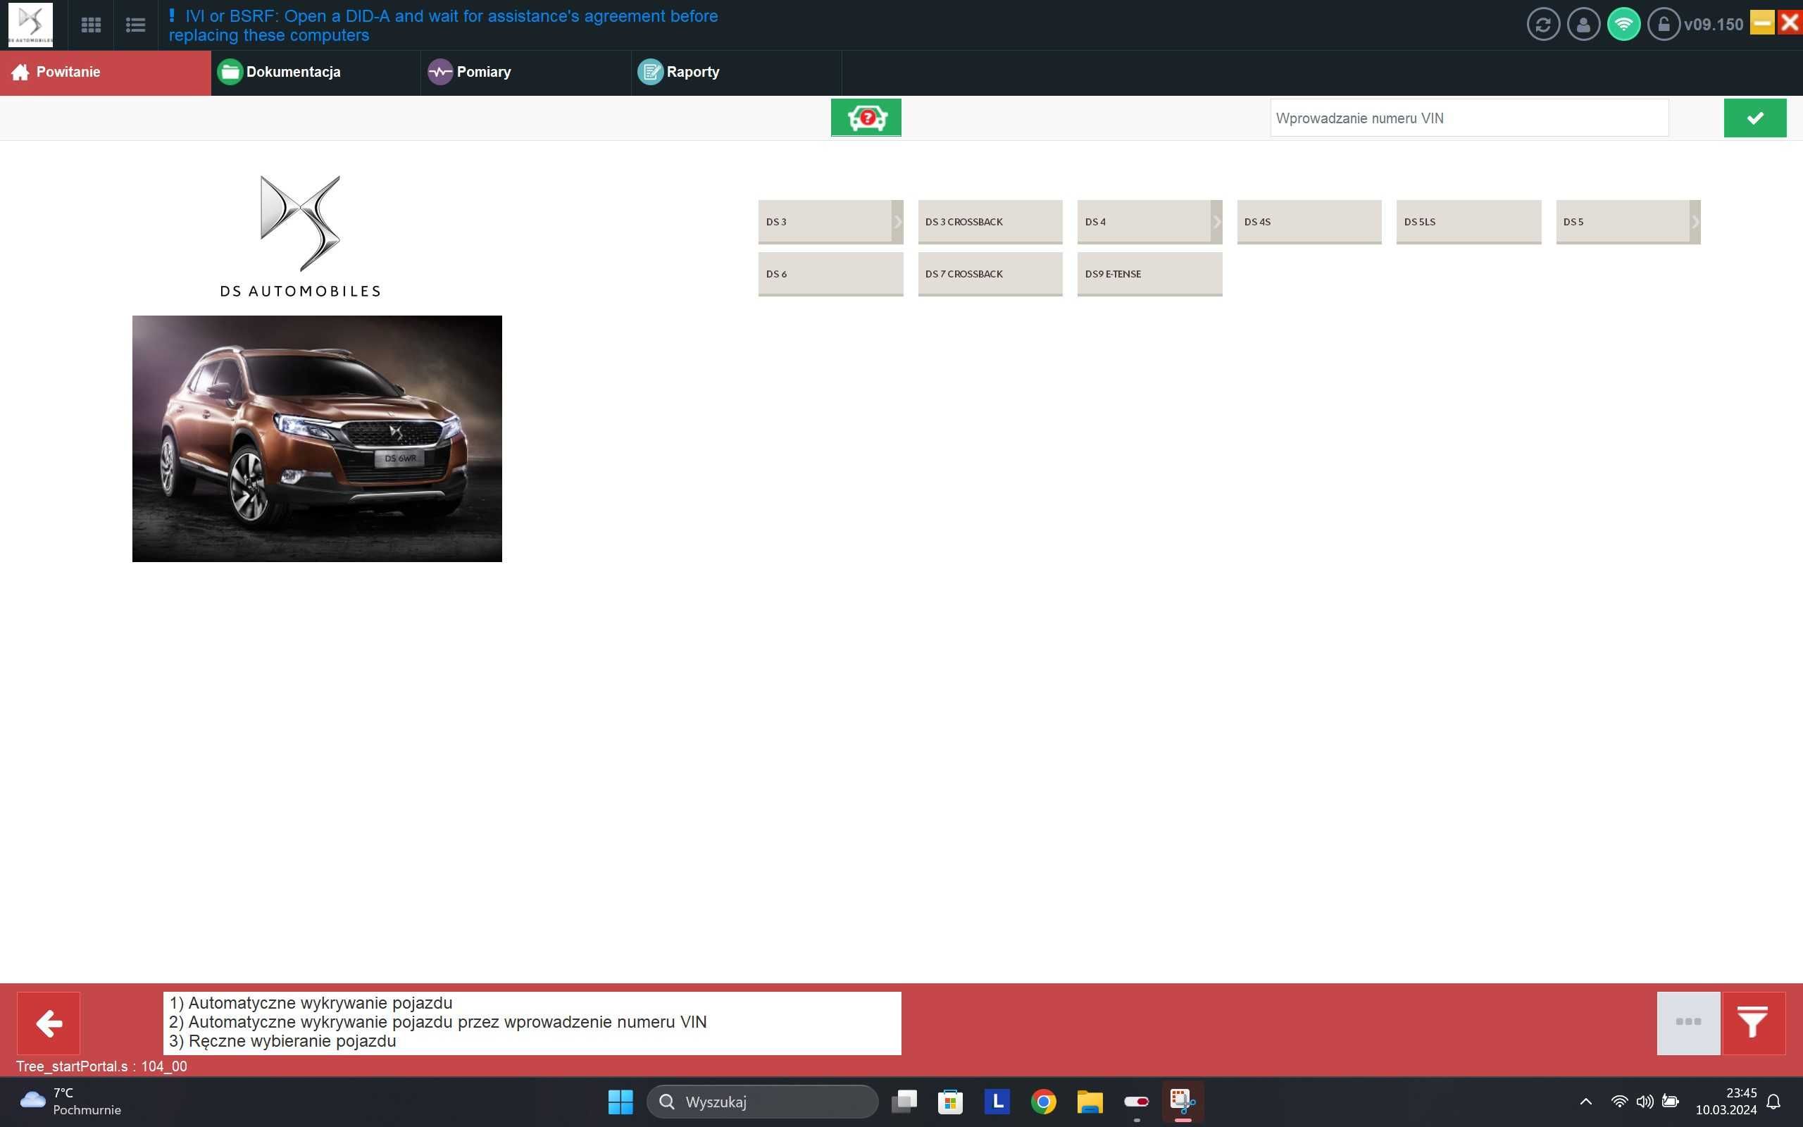Show hidden system tray icons

[x=1585, y=1102]
